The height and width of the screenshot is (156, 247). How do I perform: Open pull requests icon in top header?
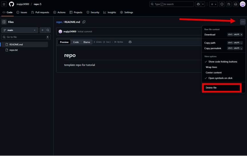229,4
